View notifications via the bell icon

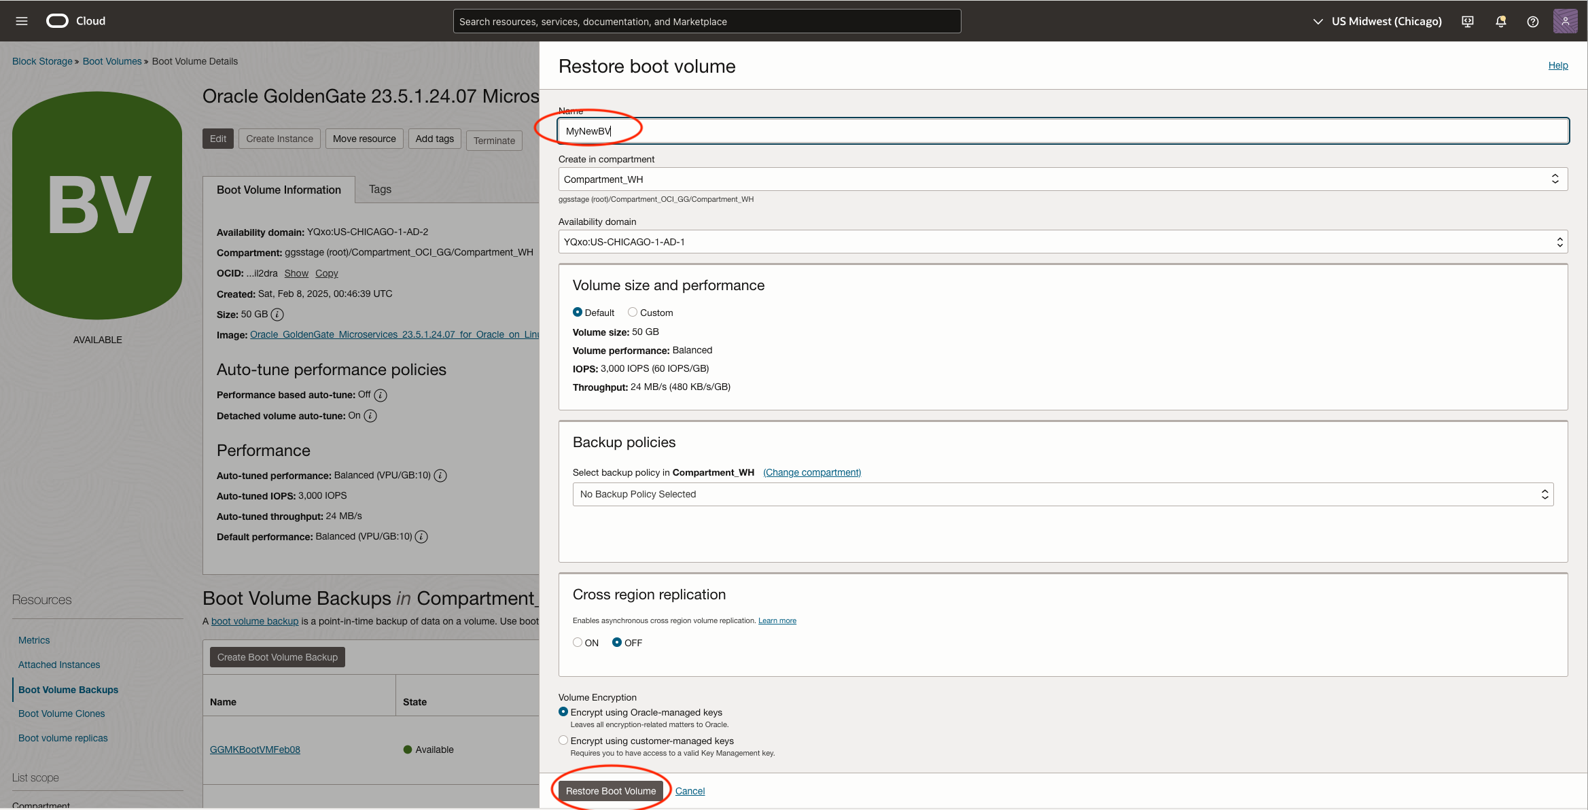pyautogui.click(x=1500, y=21)
